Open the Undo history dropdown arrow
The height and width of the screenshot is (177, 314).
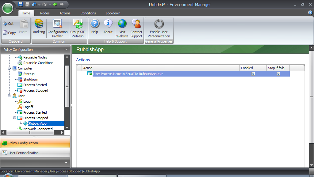[x=39, y=4]
